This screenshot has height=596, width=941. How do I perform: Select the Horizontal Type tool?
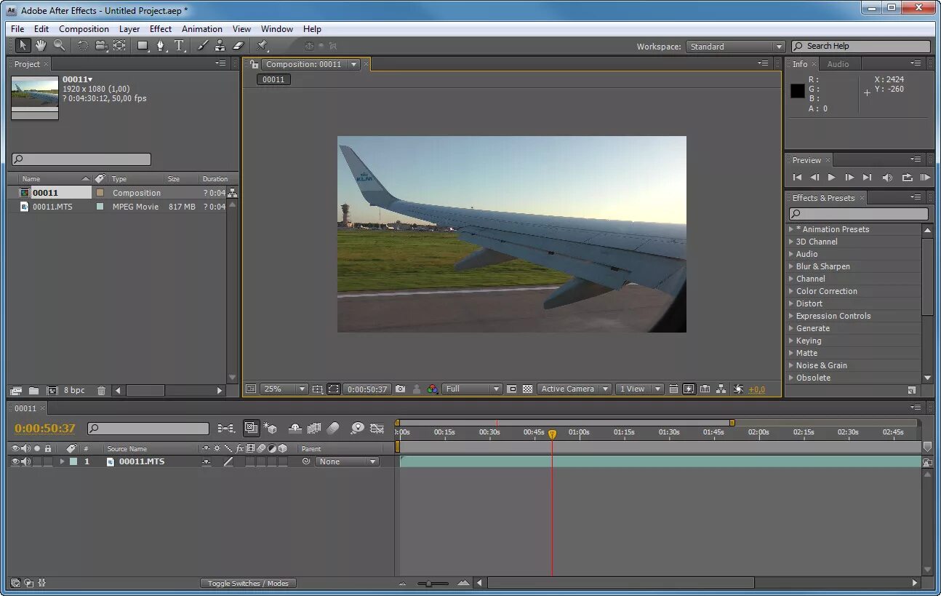coord(179,46)
